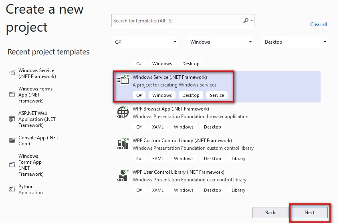Click the recent ASP.NET Web Application icon
This screenshot has height=223, width=337.
tap(12, 119)
